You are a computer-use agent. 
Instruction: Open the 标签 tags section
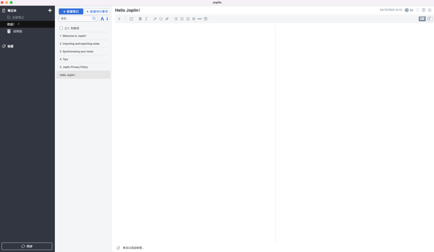tap(10, 46)
